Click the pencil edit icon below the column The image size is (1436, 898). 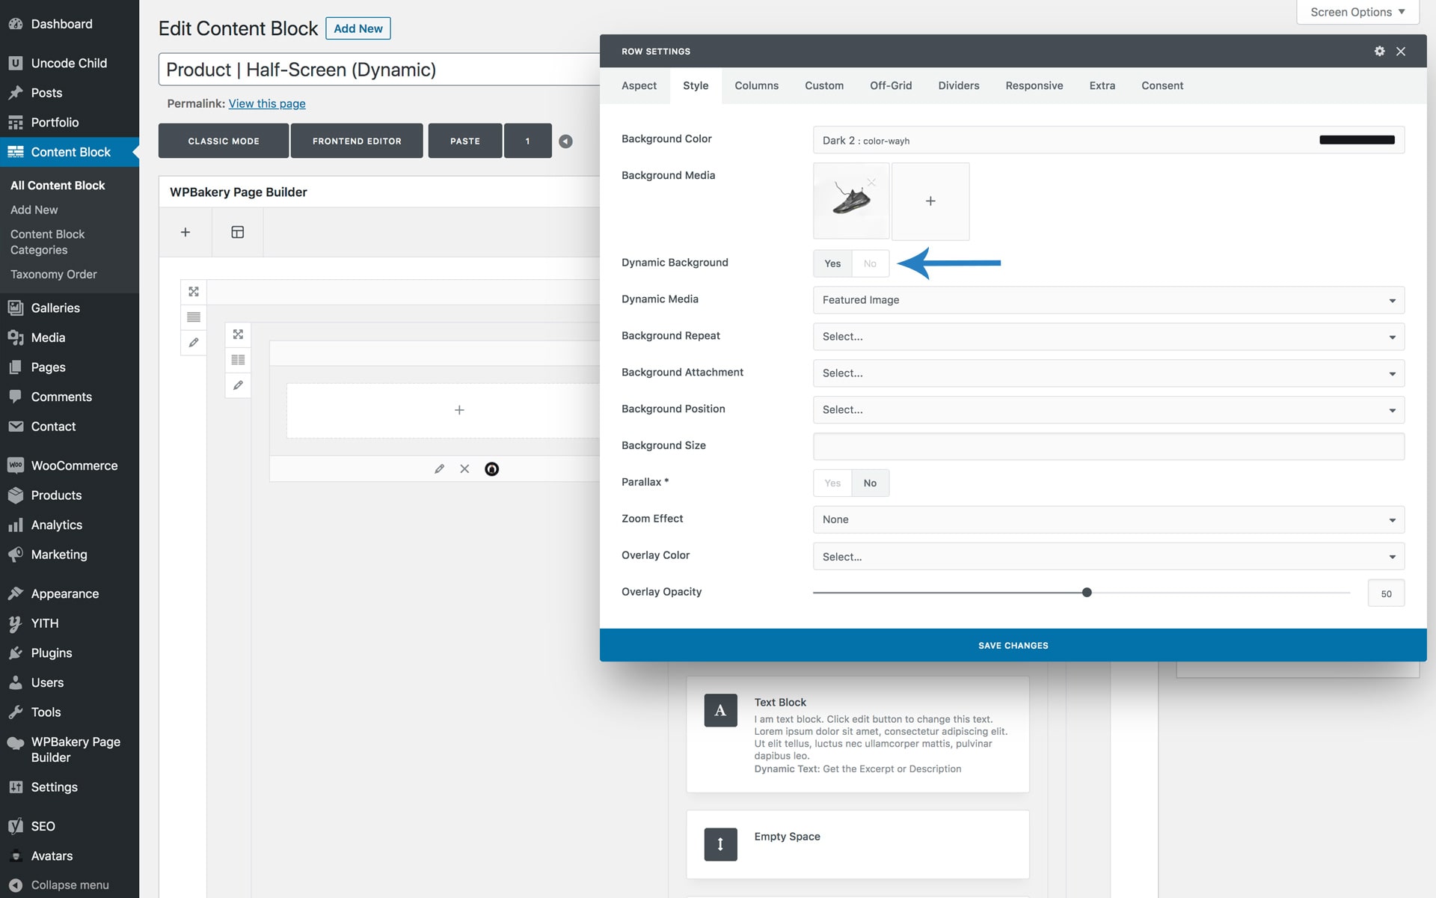click(x=439, y=469)
